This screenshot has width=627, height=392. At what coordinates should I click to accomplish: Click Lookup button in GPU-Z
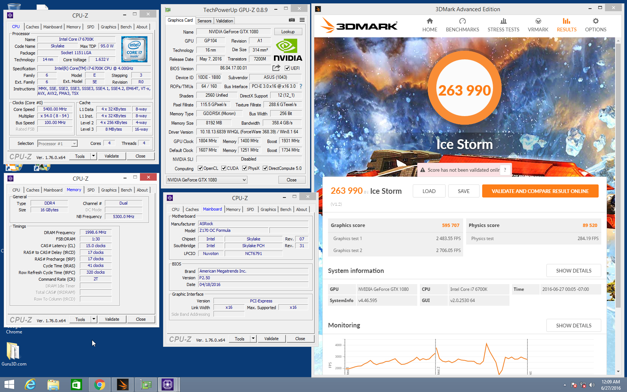(x=288, y=32)
